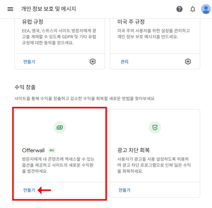The width and height of the screenshot is (212, 208).
Task: Open the hamburger navigation menu
Action: [x=10, y=9]
